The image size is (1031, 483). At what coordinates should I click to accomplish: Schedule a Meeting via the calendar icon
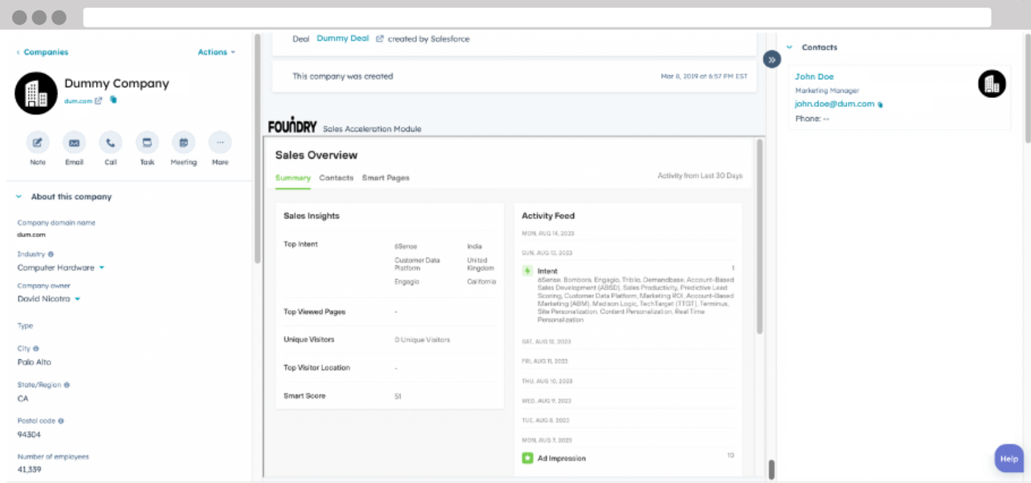[x=184, y=142]
